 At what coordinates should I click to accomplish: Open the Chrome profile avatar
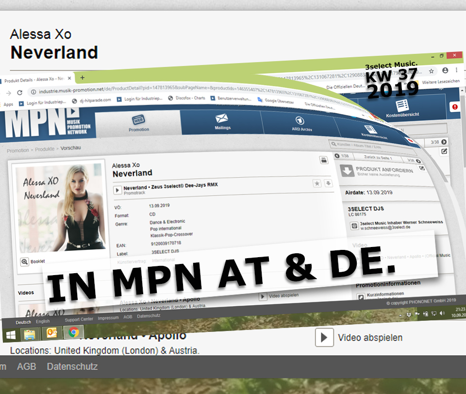click(445, 70)
